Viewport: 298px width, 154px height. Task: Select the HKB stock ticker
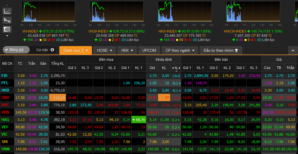[5, 90]
